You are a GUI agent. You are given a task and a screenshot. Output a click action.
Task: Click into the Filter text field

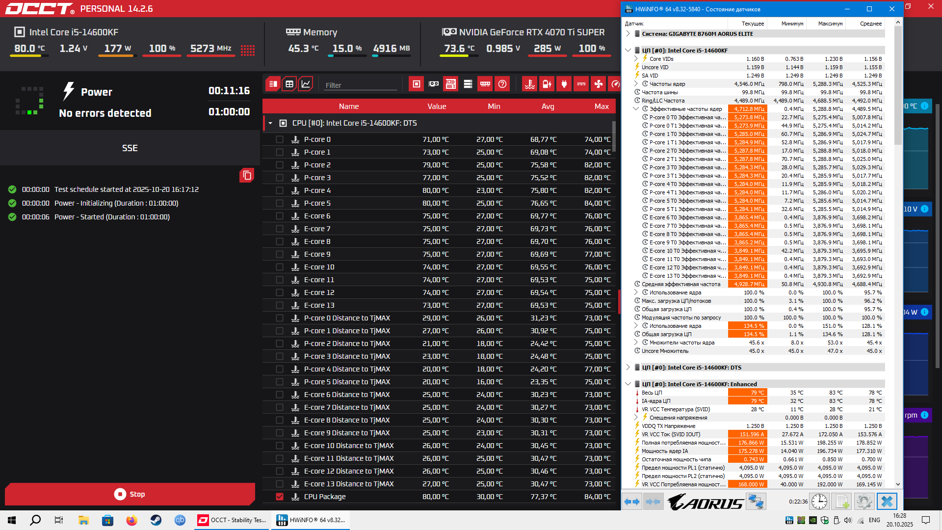point(360,85)
